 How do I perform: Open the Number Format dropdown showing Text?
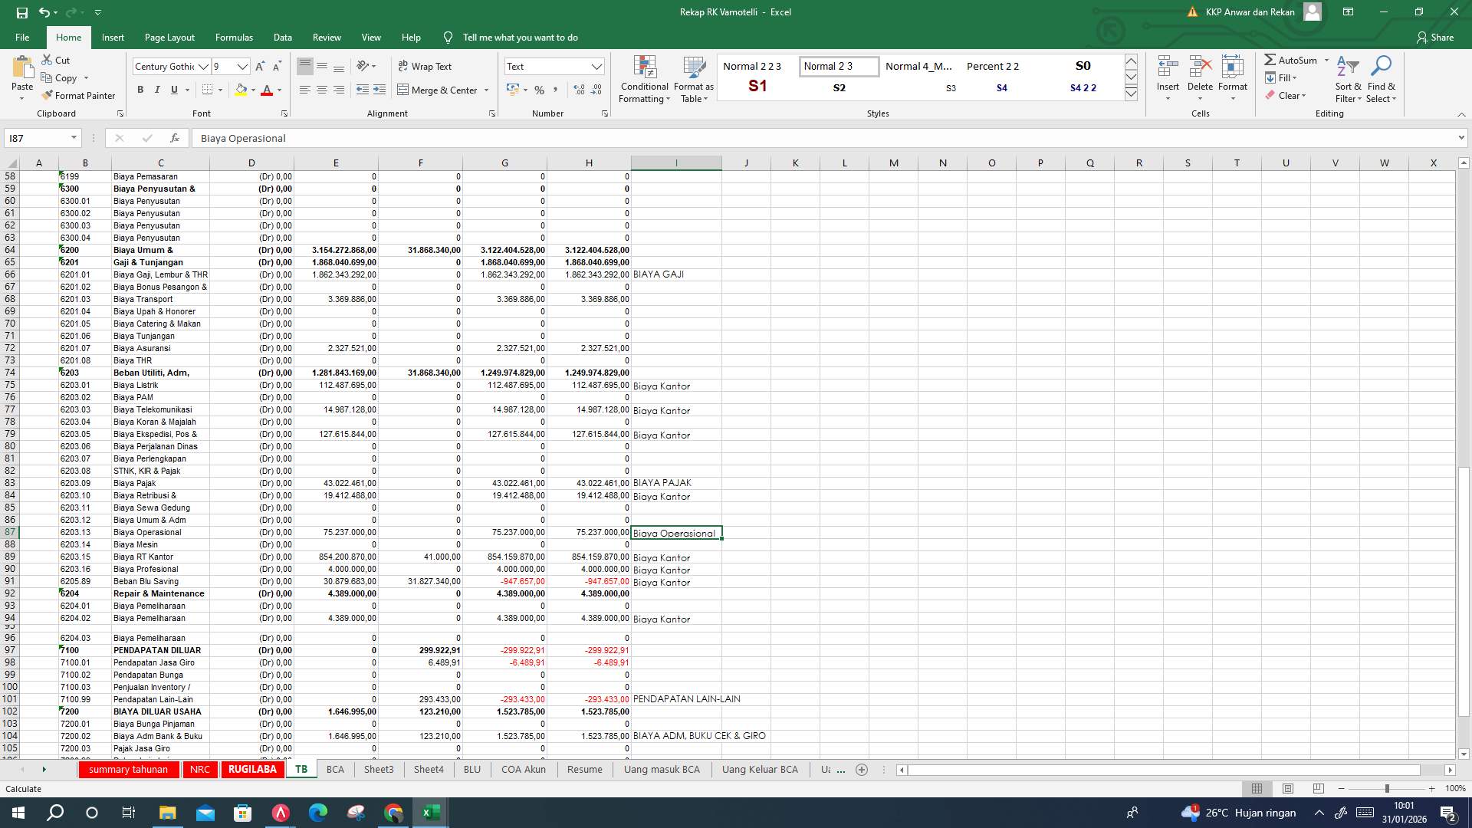click(x=598, y=66)
